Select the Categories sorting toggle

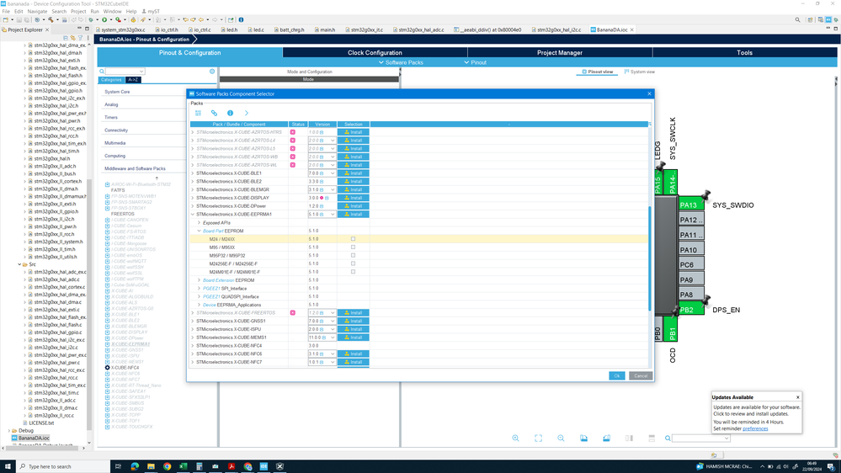tap(111, 79)
